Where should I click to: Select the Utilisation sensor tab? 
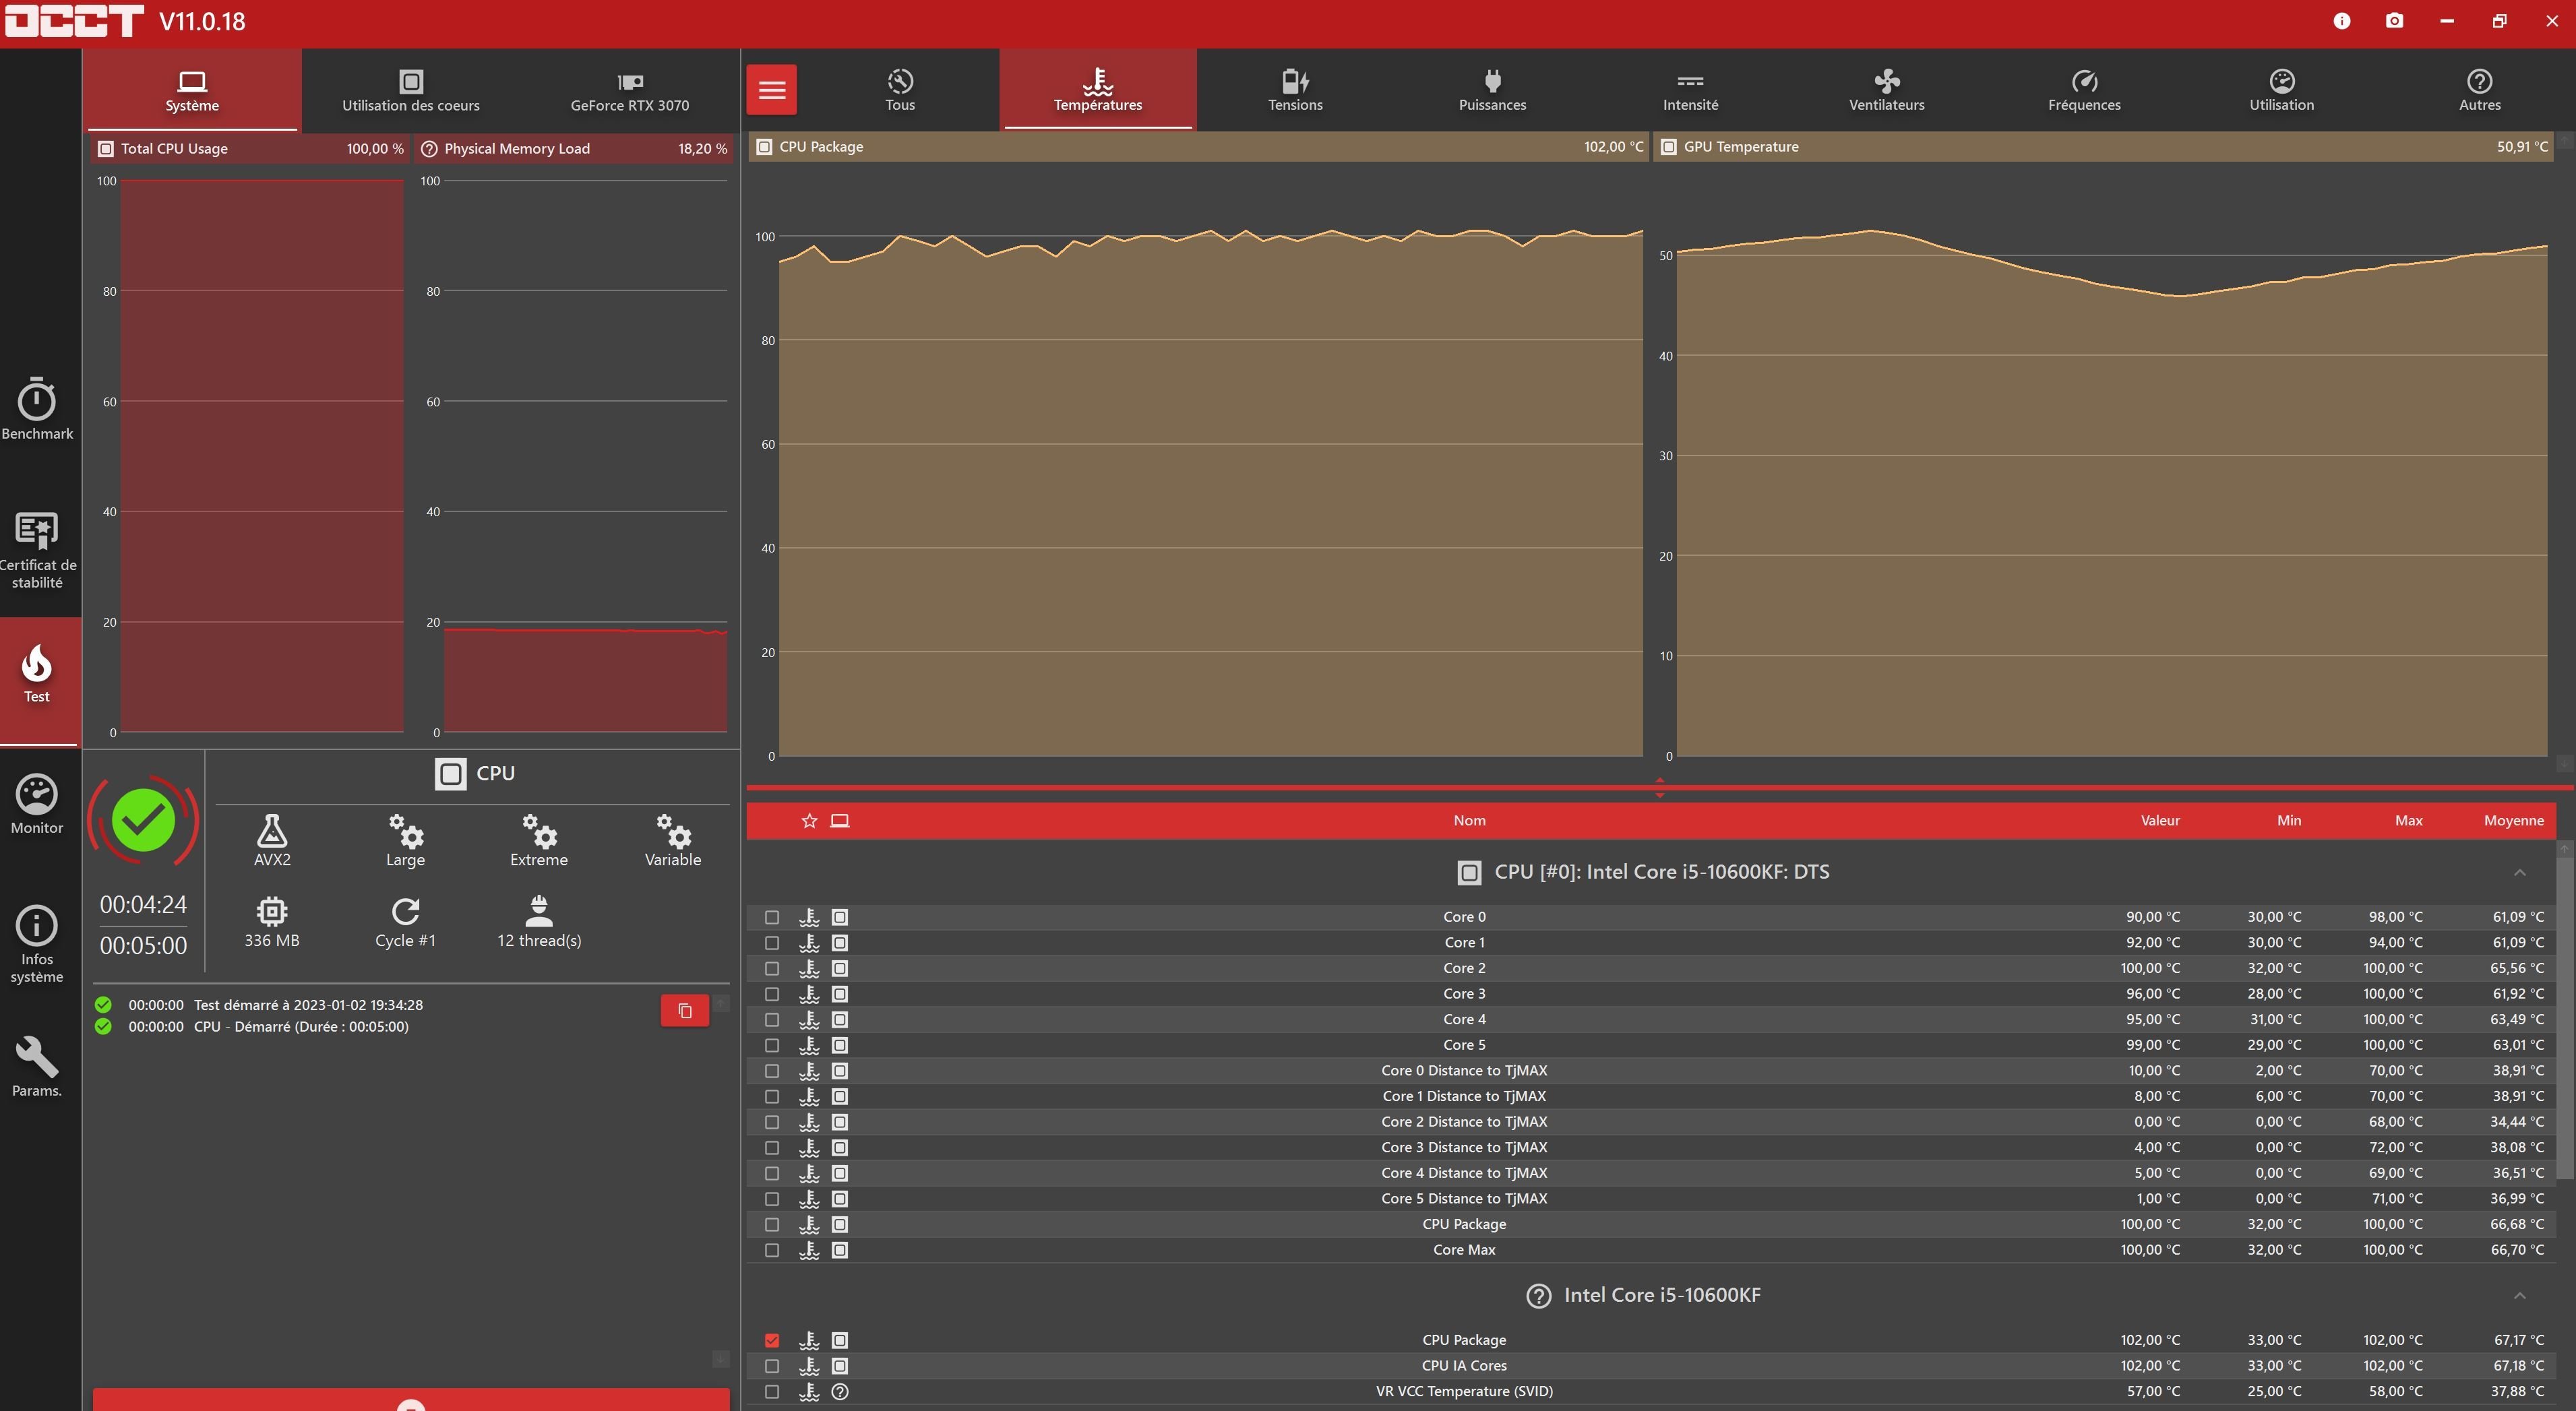(2281, 90)
